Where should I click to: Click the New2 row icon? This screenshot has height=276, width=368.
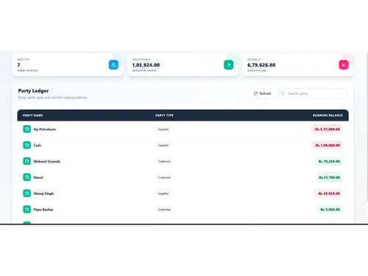click(x=26, y=177)
